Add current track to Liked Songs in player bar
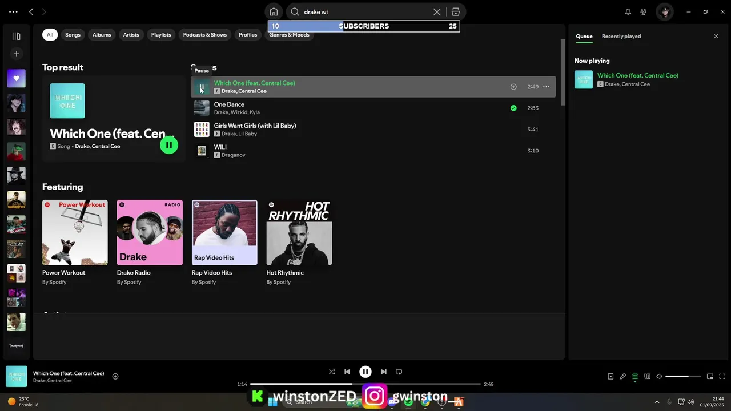The width and height of the screenshot is (731, 411). coord(115,376)
